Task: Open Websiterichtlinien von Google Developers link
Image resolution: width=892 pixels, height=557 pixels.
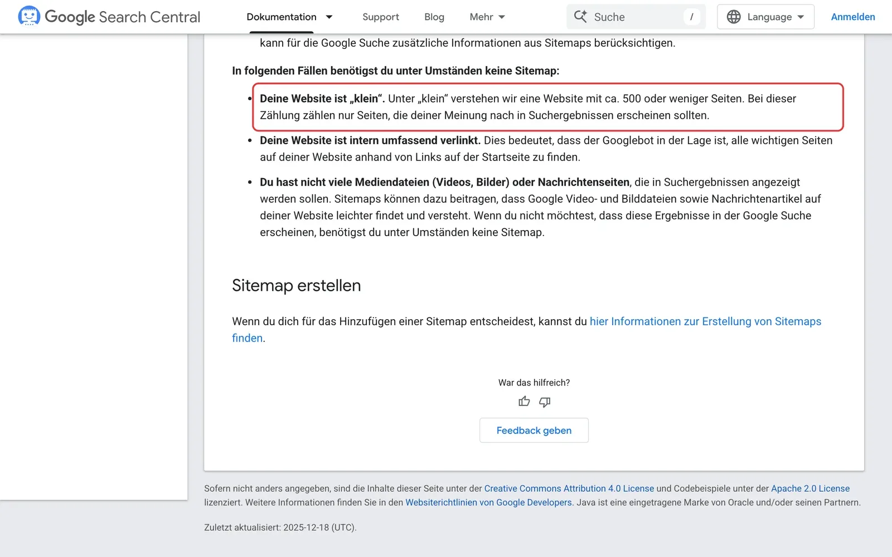Action: coord(488,502)
